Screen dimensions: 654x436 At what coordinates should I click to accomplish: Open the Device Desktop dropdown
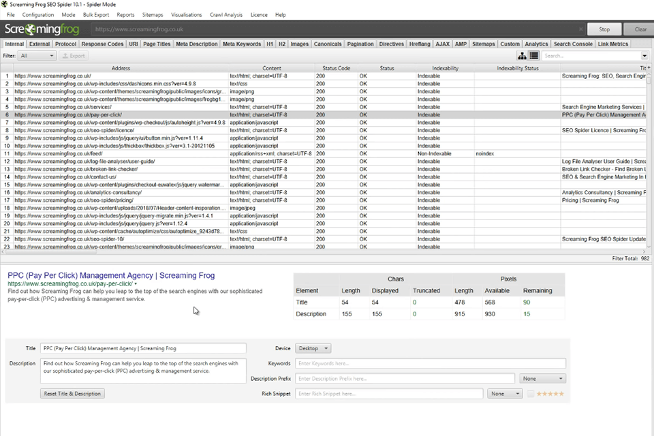coord(313,348)
